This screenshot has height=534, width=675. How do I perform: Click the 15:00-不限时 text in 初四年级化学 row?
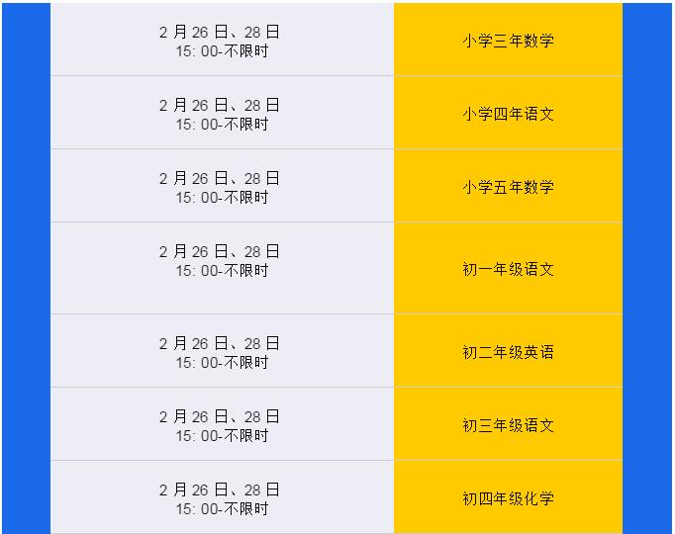pyautogui.click(x=222, y=508)
